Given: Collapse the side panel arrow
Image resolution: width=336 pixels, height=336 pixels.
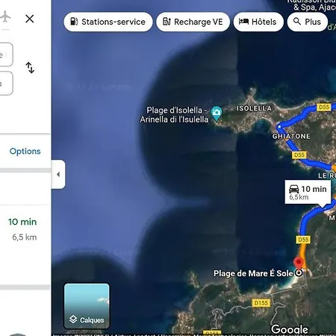Looking at the screenshot, I should pos(58,175).
